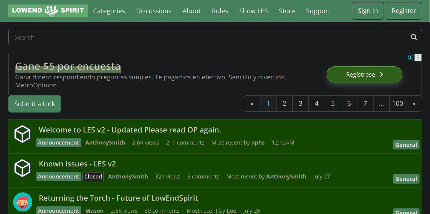Image resolution: width=430 pixels, height=214 pixels.
Task: Click Announcement tag on Welcome thread
Action: pyautogui.click(x=59, y=143)
